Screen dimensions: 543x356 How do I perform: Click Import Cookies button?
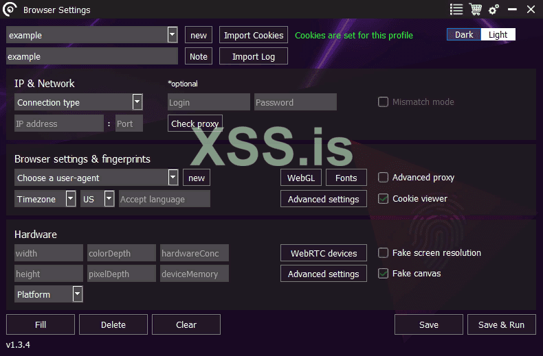254,35
